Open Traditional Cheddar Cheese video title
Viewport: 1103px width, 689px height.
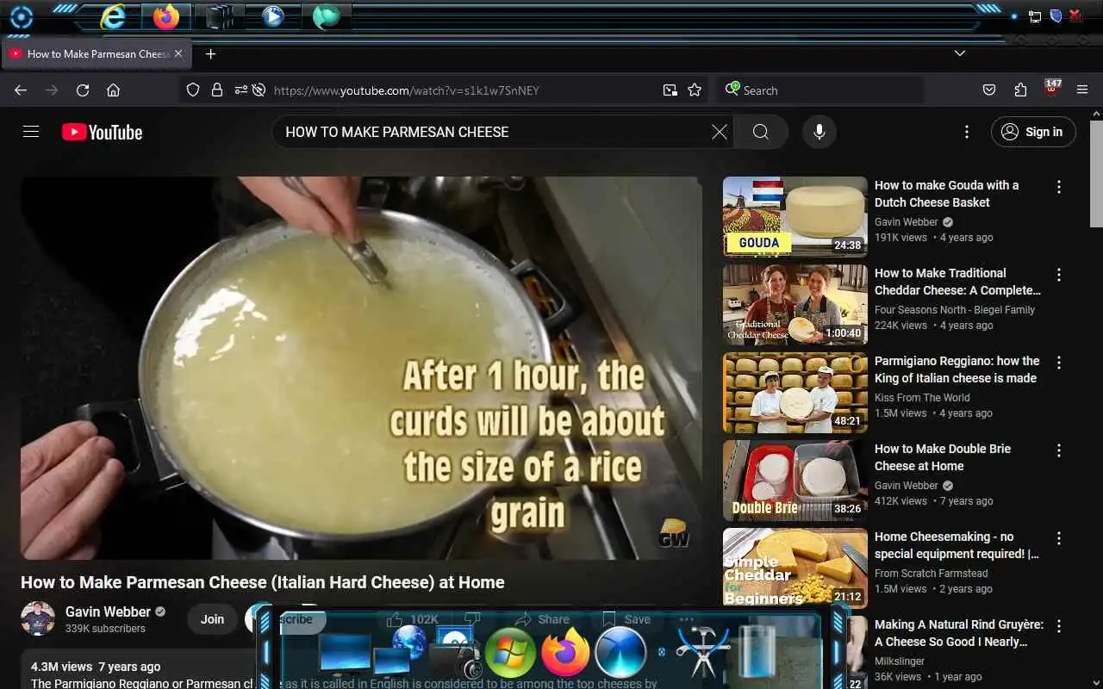(x=957, y=282)
